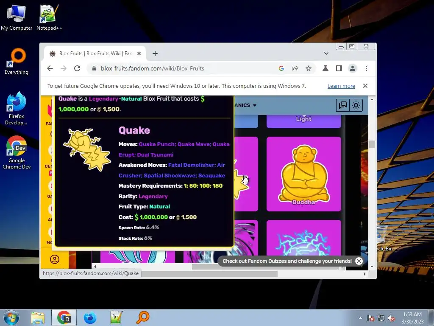Open Firefox Developer desktop shortcut

click(17, 109)
